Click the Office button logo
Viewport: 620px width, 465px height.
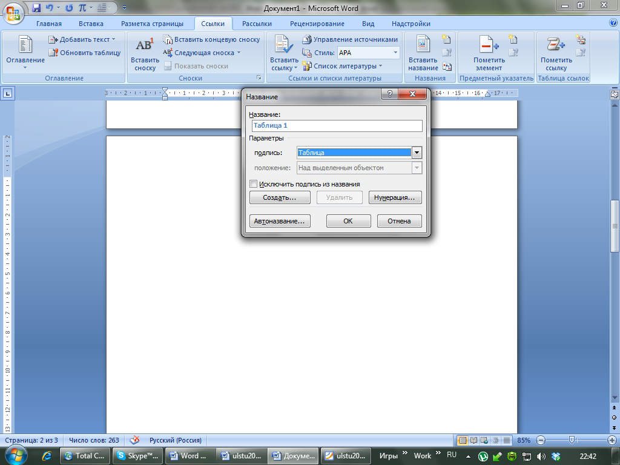tap(13, 13)
